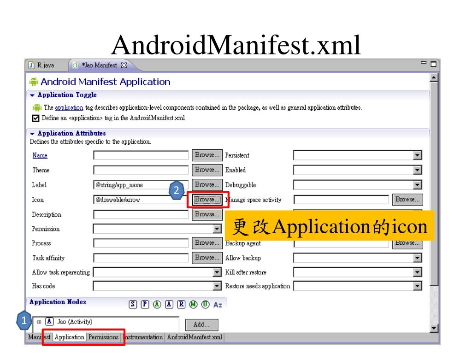The image size is (472, 354).
Task: Click the square A activity alias filter icon
Action: (x=169, y=304)
